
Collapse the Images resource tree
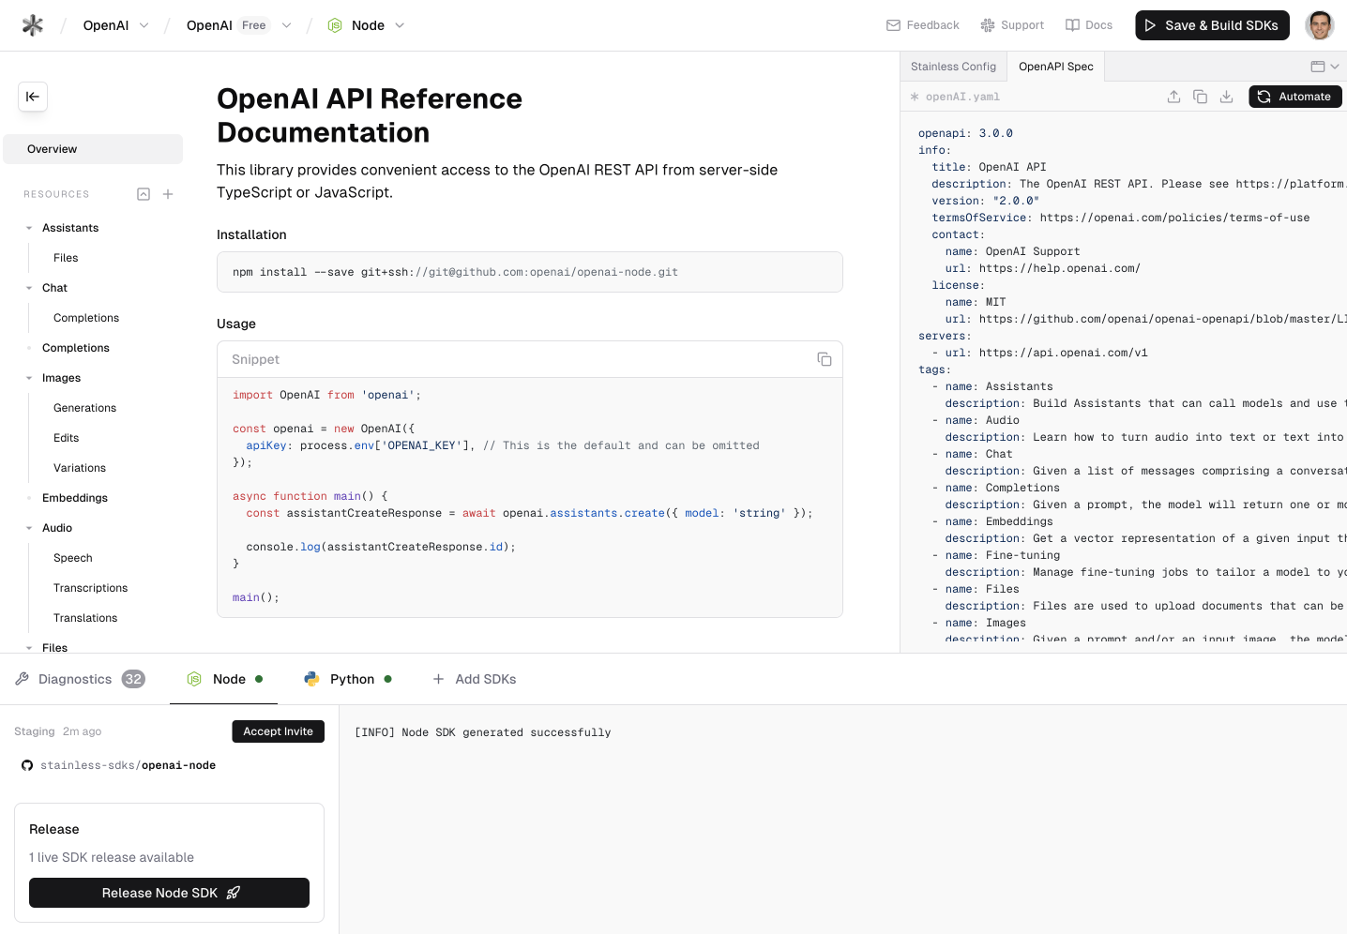[x=29, y=378]
